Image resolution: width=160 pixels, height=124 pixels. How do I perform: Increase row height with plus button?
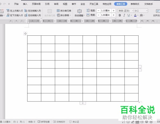tap(114, 11)
